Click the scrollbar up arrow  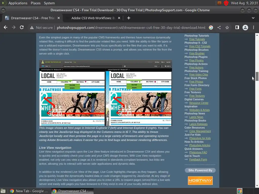coord(257,35)
